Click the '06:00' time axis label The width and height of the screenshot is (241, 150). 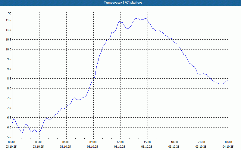(66, 142)
